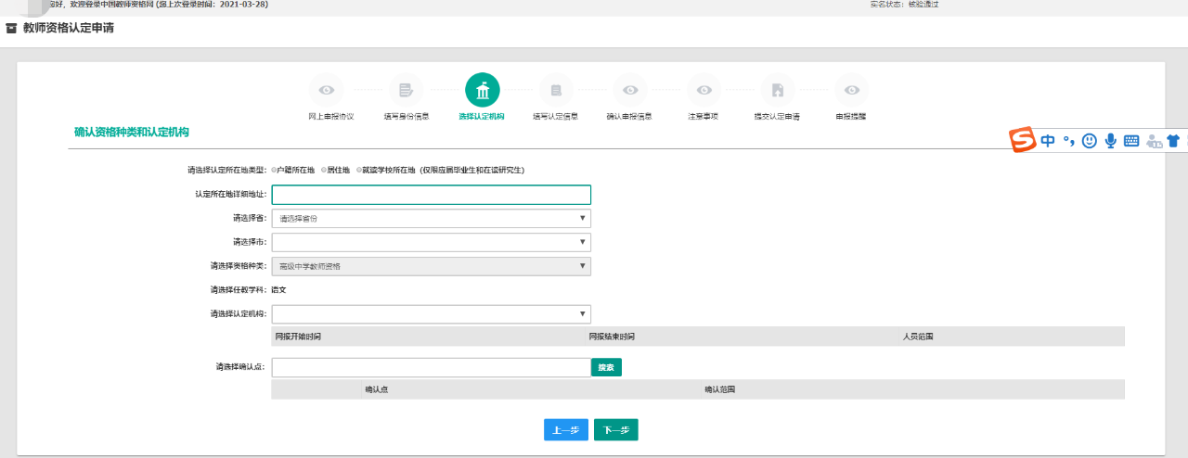Choose 就读学校所在地 radio option
Viewport: 1188px width, 458px height.
coord(359,171)
